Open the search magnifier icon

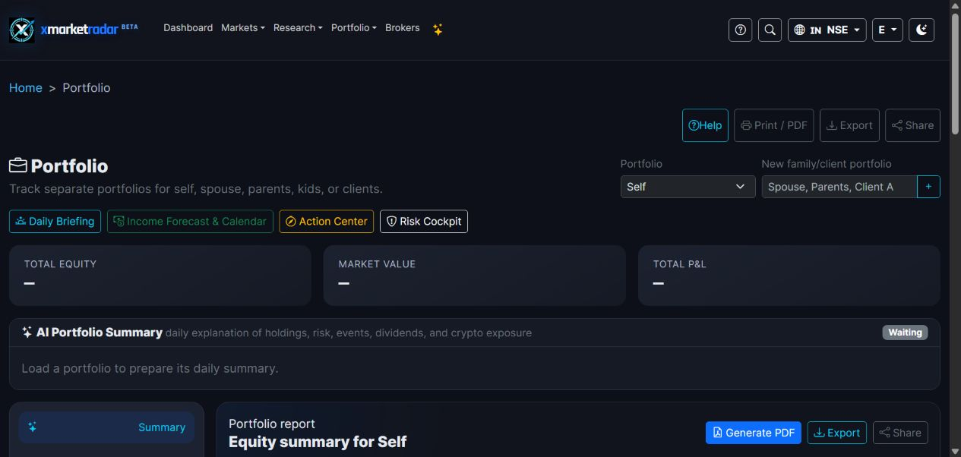pos(770,30)
